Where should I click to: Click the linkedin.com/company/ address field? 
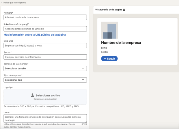pyautogui.click(x=45, y=29)
